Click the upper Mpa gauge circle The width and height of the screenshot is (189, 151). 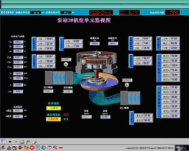(66, 64)
